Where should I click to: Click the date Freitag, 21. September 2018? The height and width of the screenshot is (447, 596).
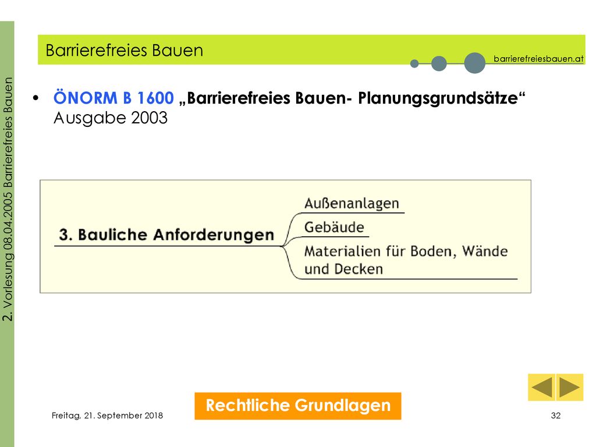tap(107, 416)
